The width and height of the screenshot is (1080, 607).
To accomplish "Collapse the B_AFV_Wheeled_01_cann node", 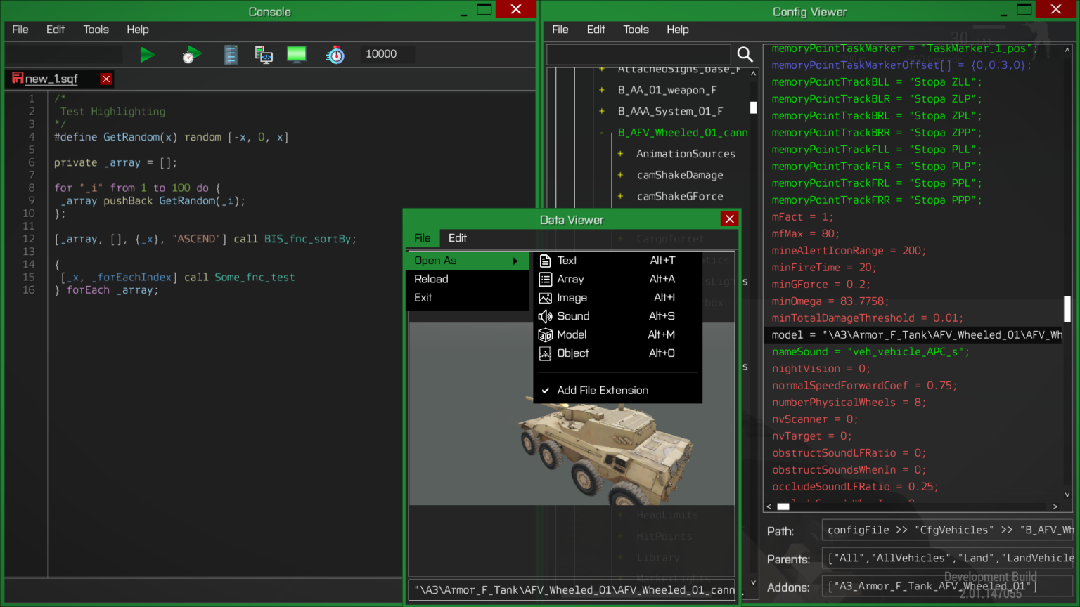I will (x=601, y=132).
